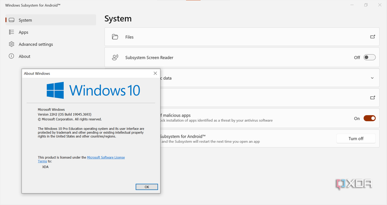387x205 pixels.
Task: Click the Subsystem Screen Reader icon
Action: point(115,58)
